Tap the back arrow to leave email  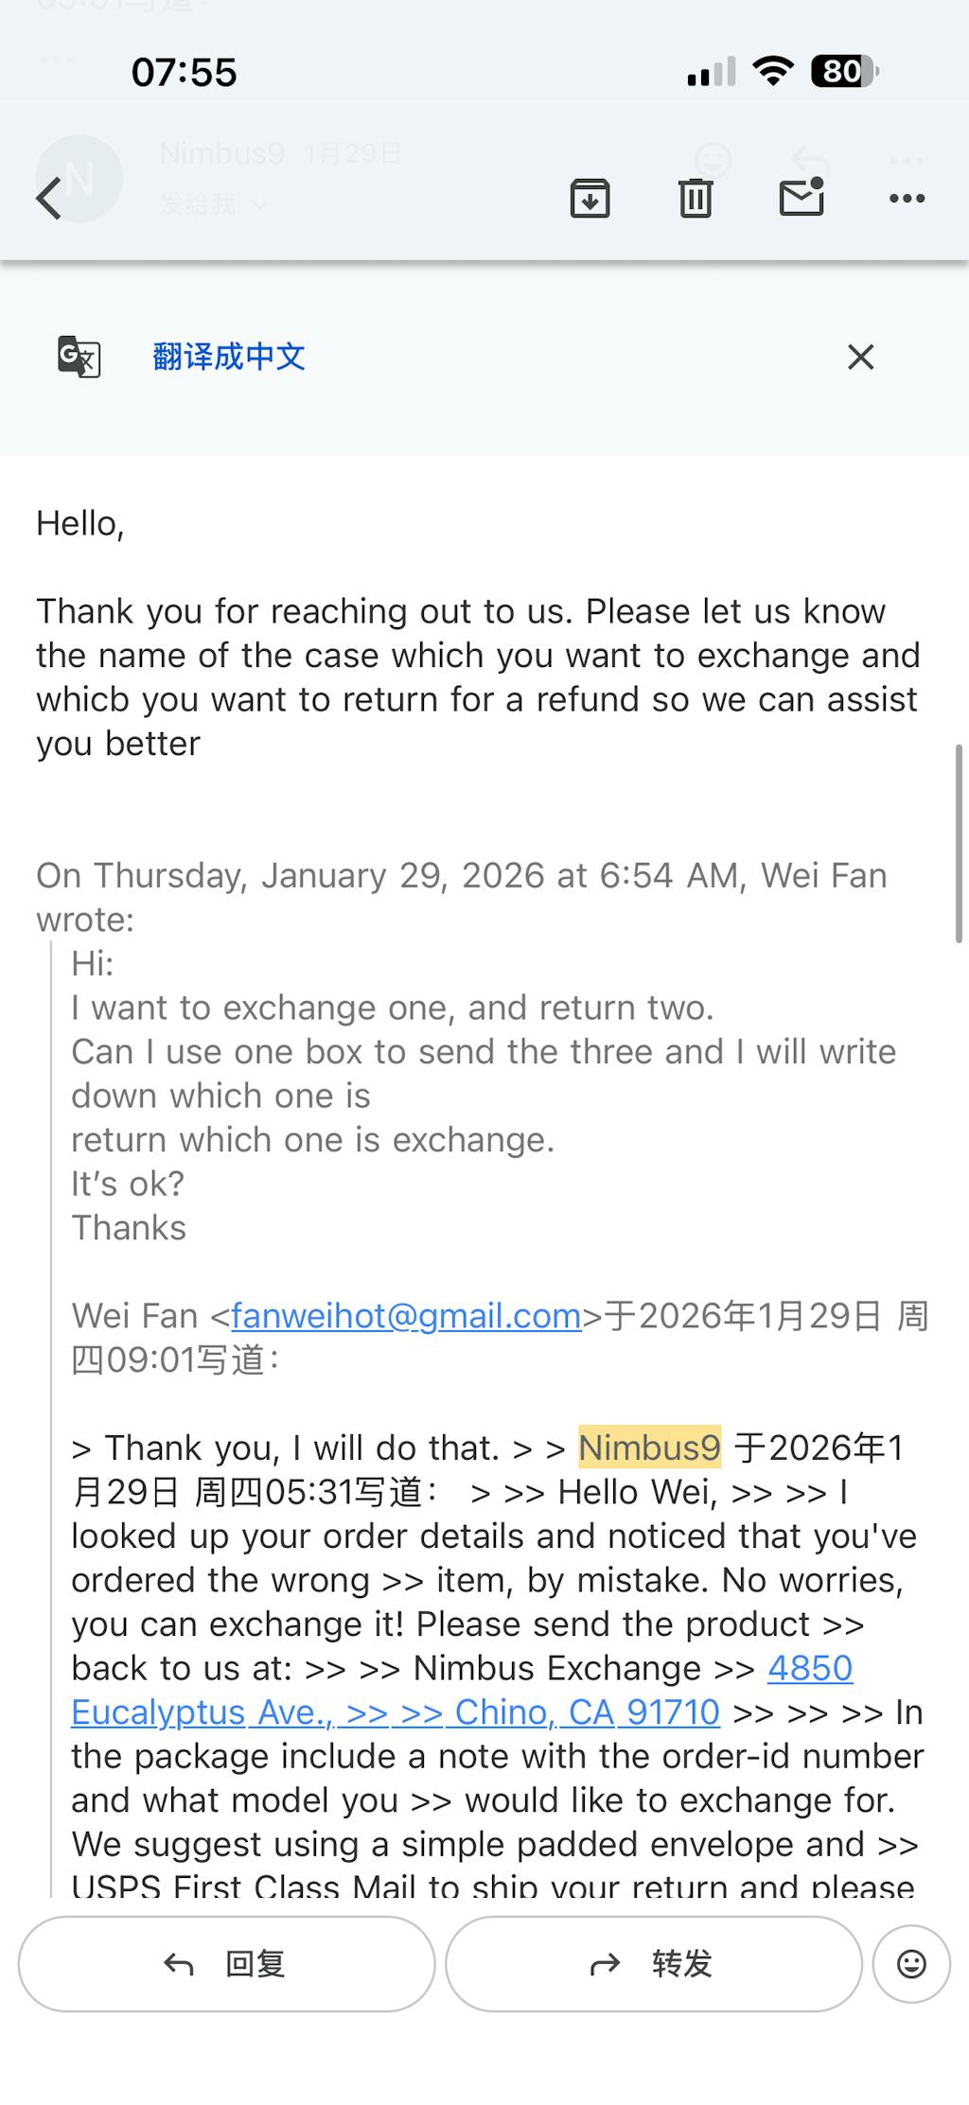(x=49, y=199)
